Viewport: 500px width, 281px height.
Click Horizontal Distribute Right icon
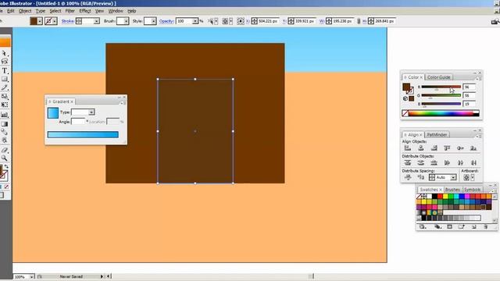click(473, 163)
